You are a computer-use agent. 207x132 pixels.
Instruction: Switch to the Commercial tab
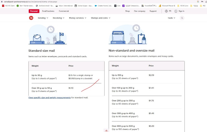[x=64, y=11]
